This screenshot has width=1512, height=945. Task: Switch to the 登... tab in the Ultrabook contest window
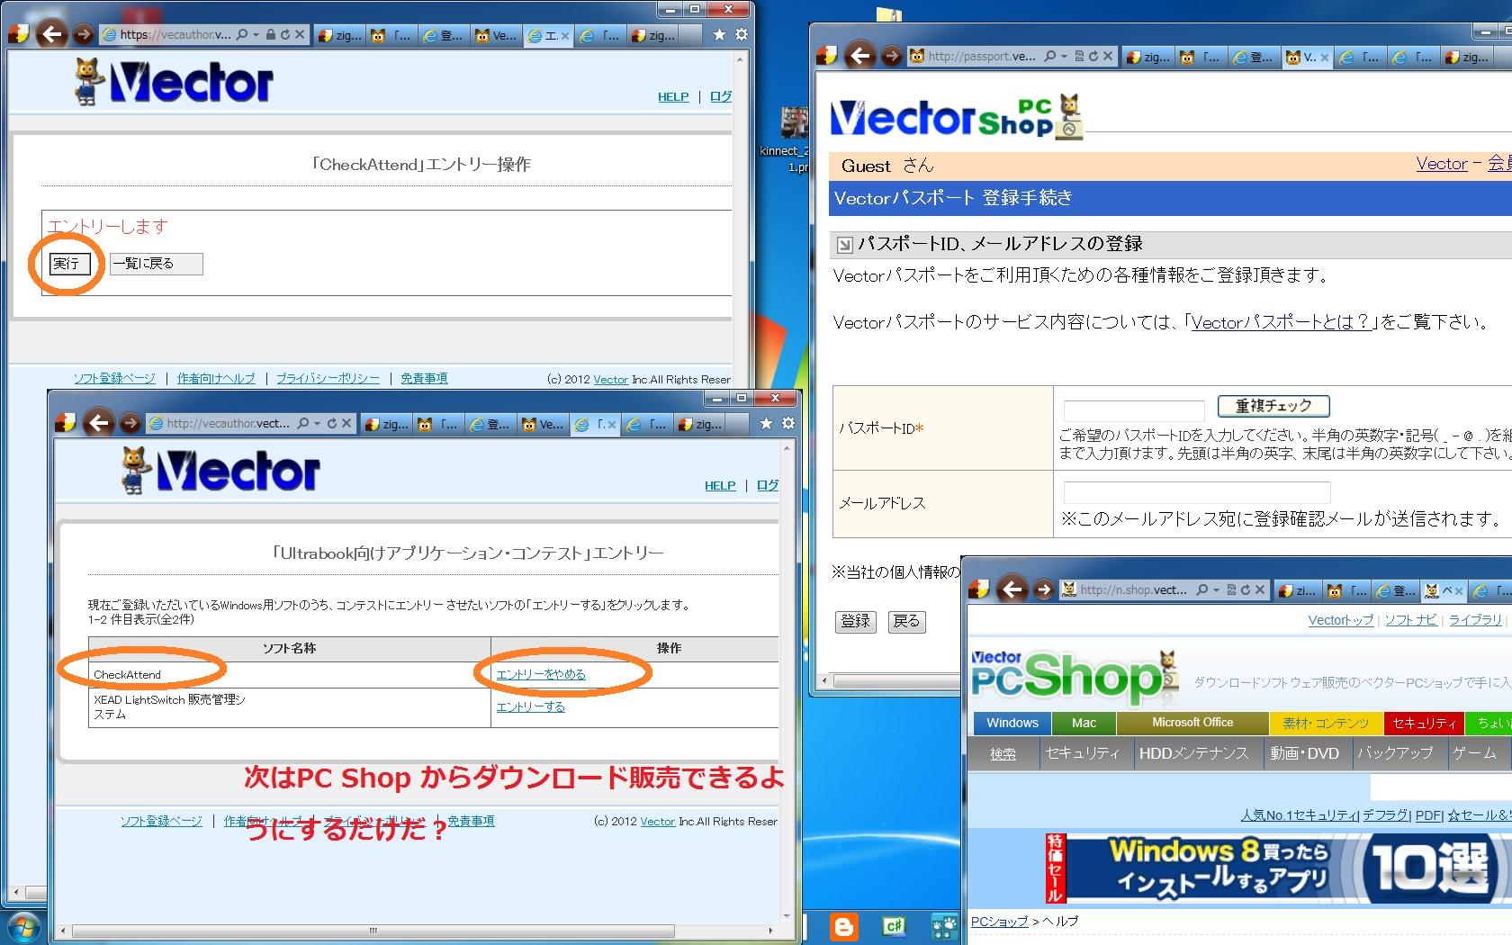point(490,424)
